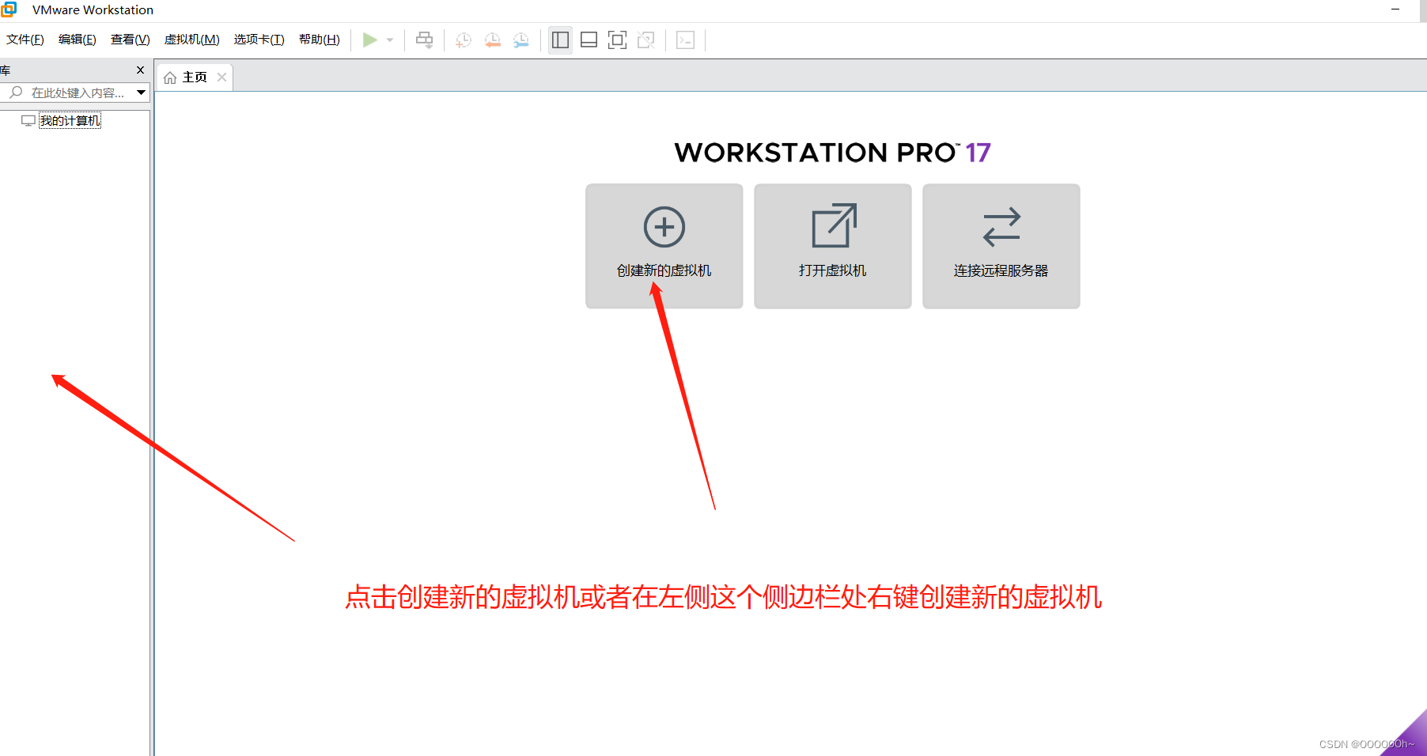Click the VMware Workstation title bar icon
Viewport: 1427px width, 756px height.
pos(9,9)
